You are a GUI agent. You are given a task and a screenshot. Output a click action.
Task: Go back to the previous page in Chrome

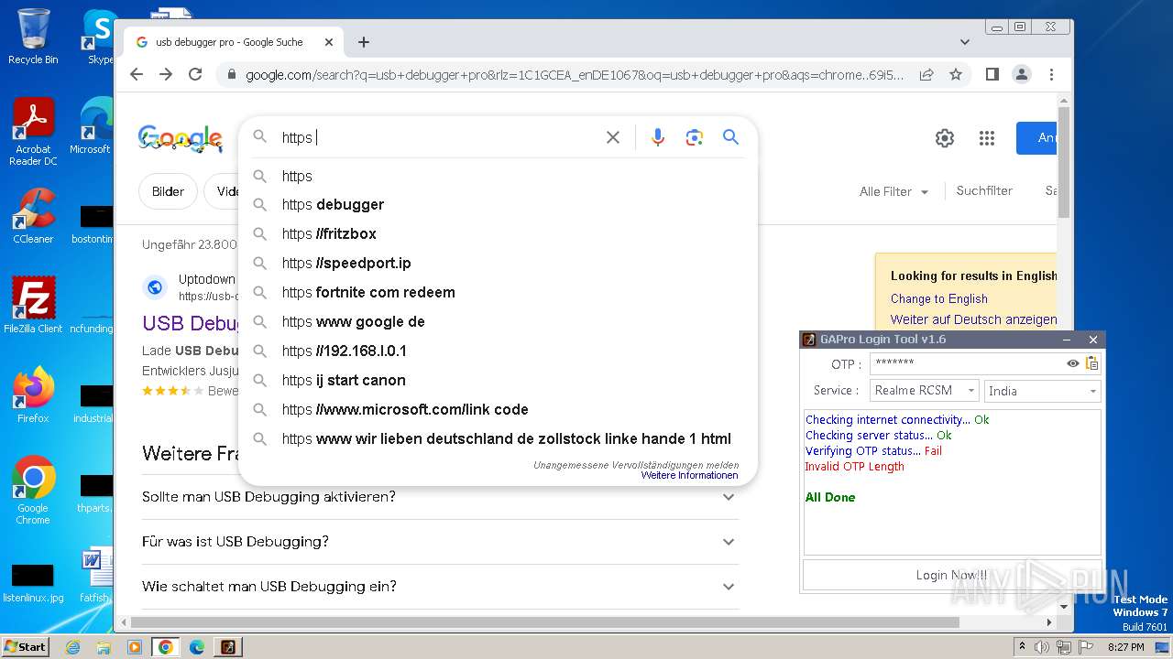point(137,75)
